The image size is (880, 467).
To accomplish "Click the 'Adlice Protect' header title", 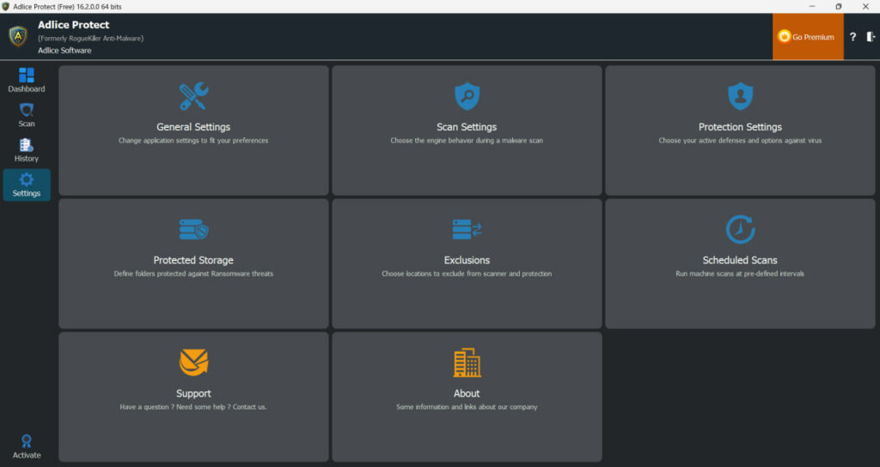I will [74, 25].
